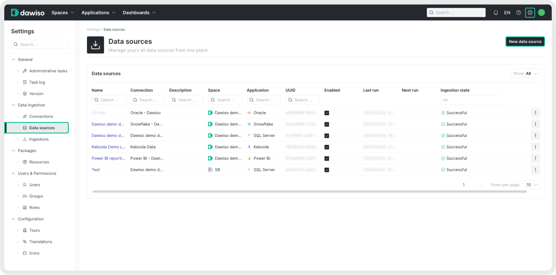Toggle Enabled checkbox for Test row
The height and width of the screenshot is (275, 556).
pos(327,170)
